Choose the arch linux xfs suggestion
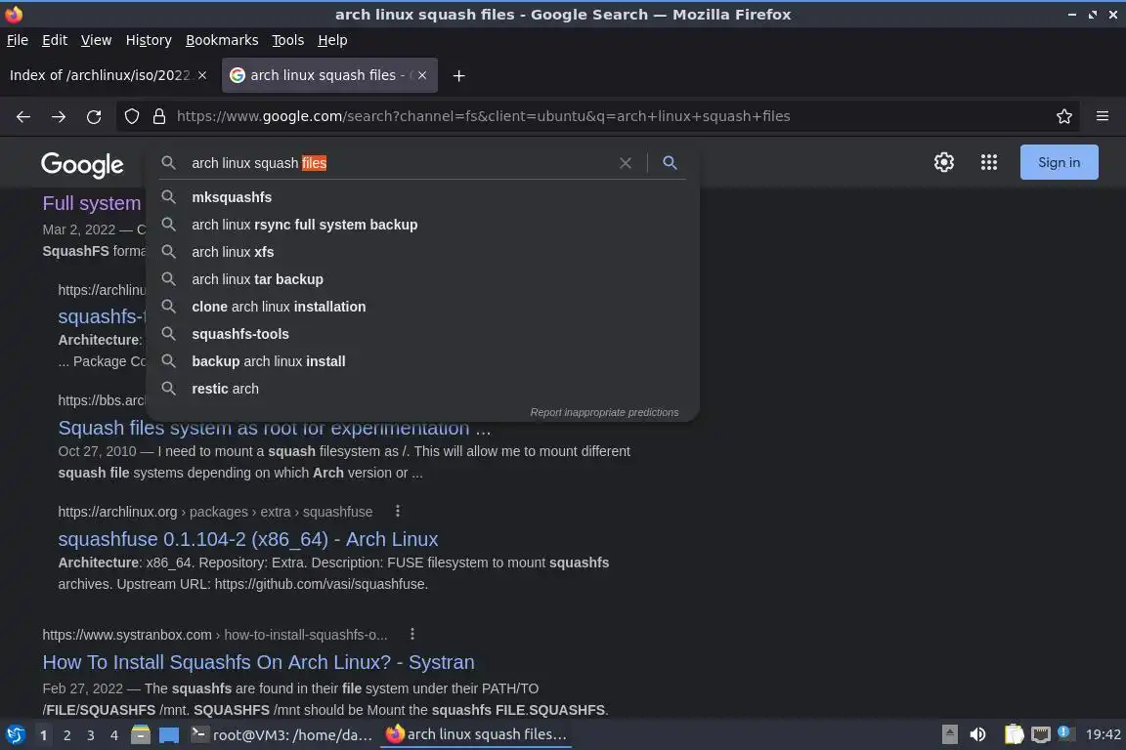This screenshot has height=750, width=1126. pos(422,252)
